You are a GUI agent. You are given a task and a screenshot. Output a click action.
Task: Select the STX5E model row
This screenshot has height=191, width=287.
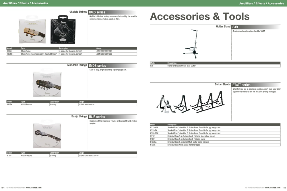coord(215,145)
